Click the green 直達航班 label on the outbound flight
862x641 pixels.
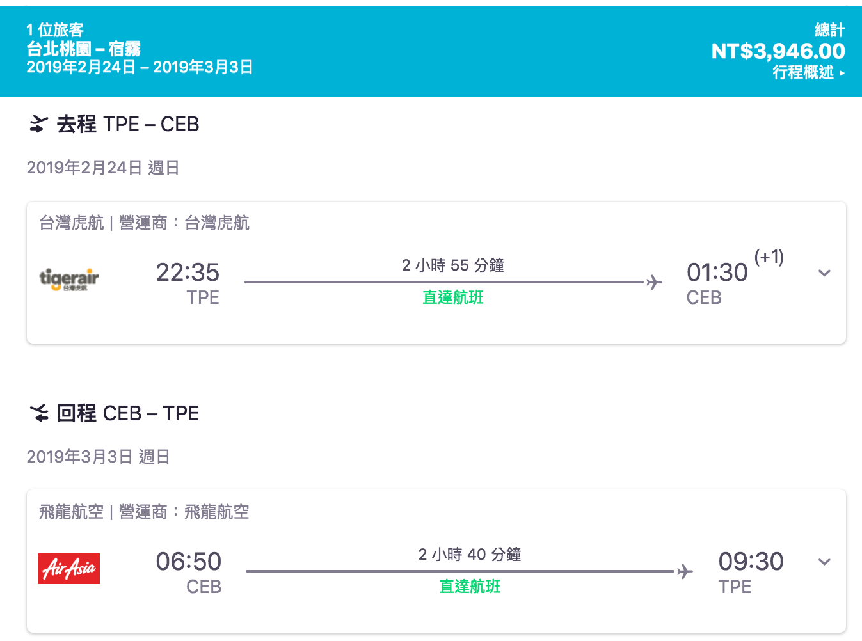pos(453,297)
